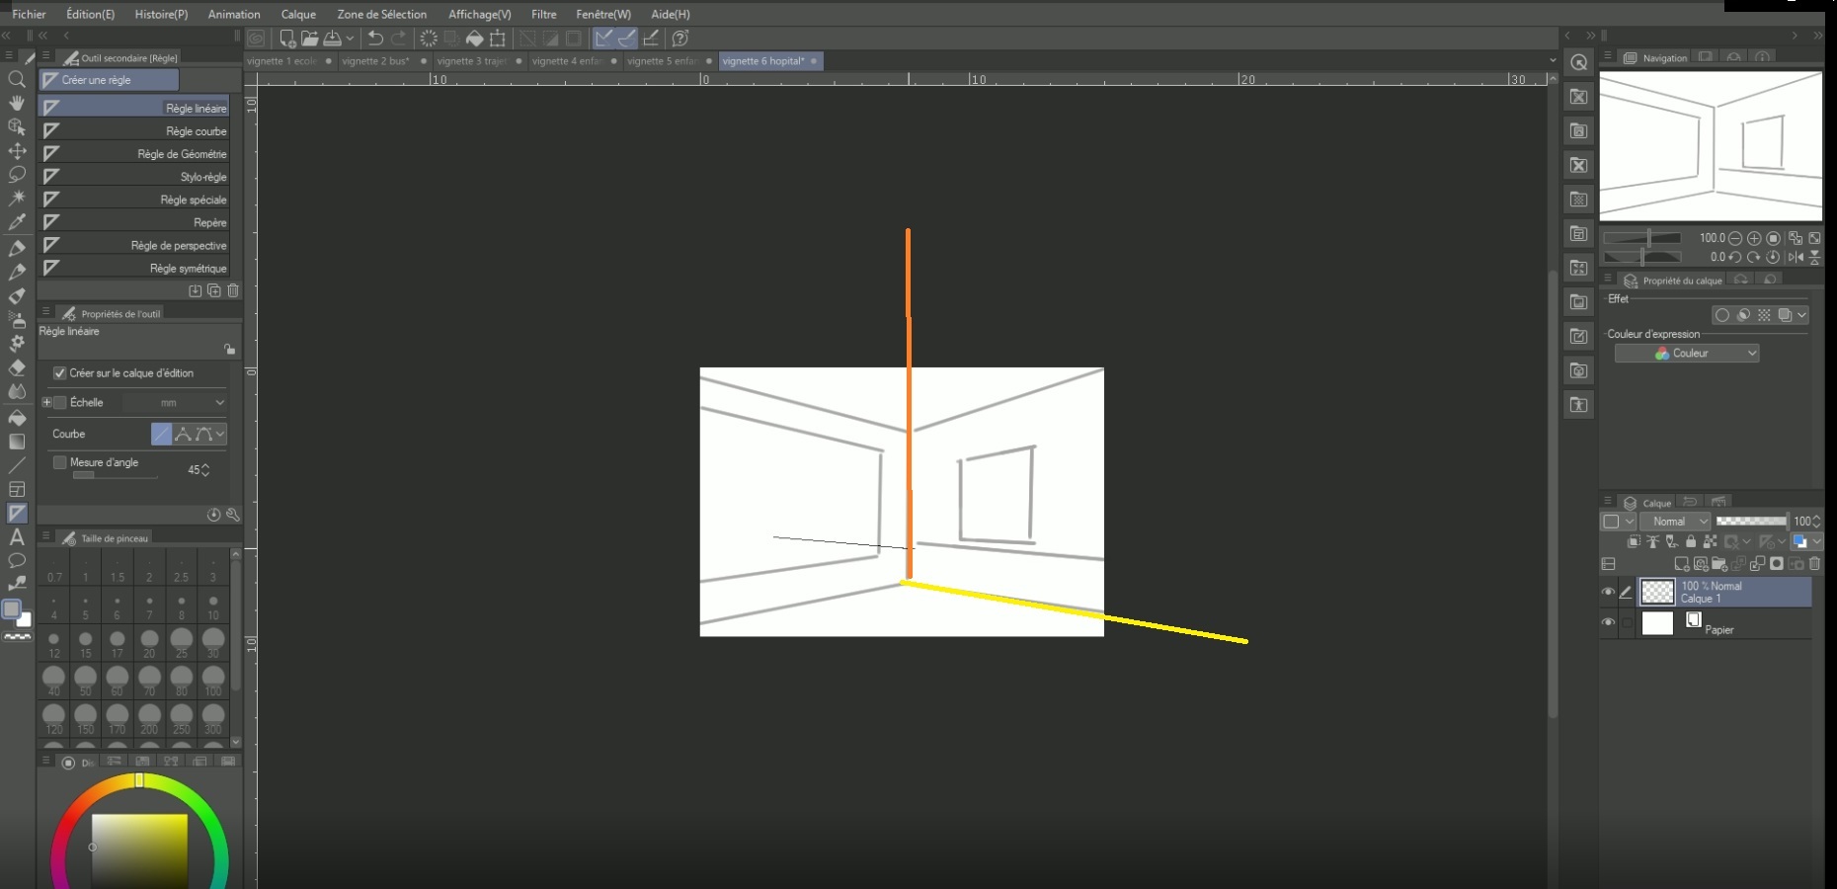This screenshot has width=1837, height=889.
Task: Select the Fill bucket tool
Action: [17, 417]
